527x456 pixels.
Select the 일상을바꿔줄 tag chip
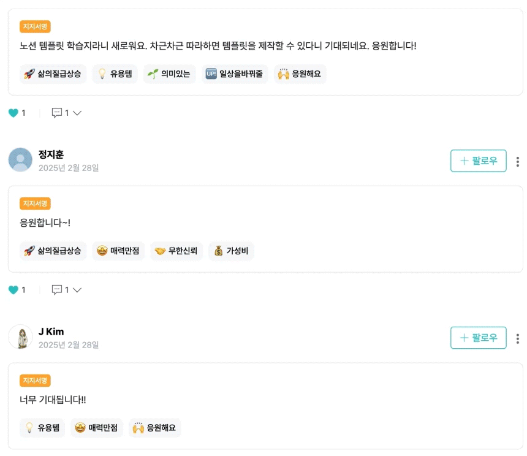[235, 74]
